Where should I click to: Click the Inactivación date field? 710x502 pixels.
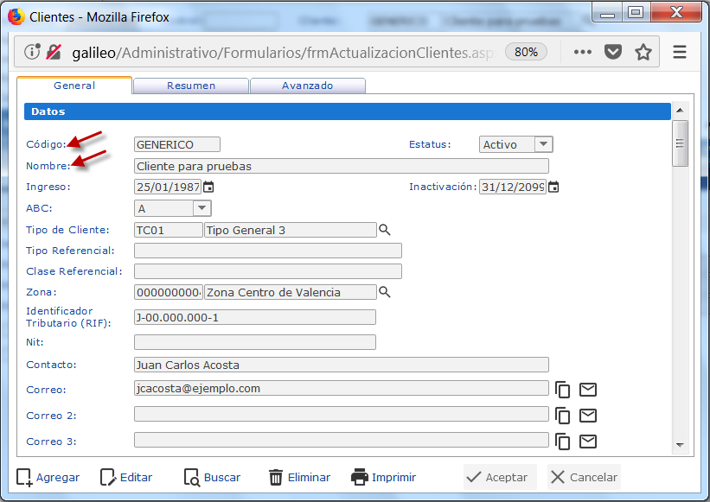coord(513,187)
